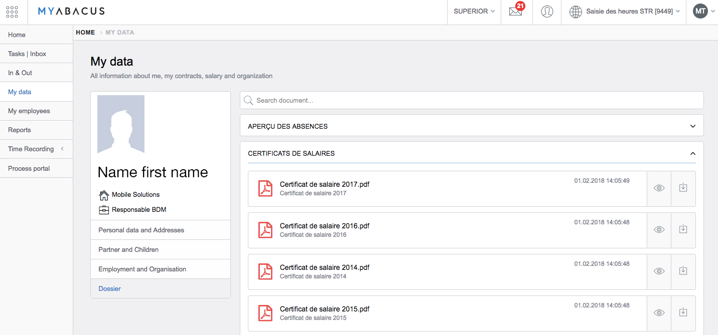This screenshot has width=718, height=335.
Task: Open In & Out in the sidebar
Action: 36,73
